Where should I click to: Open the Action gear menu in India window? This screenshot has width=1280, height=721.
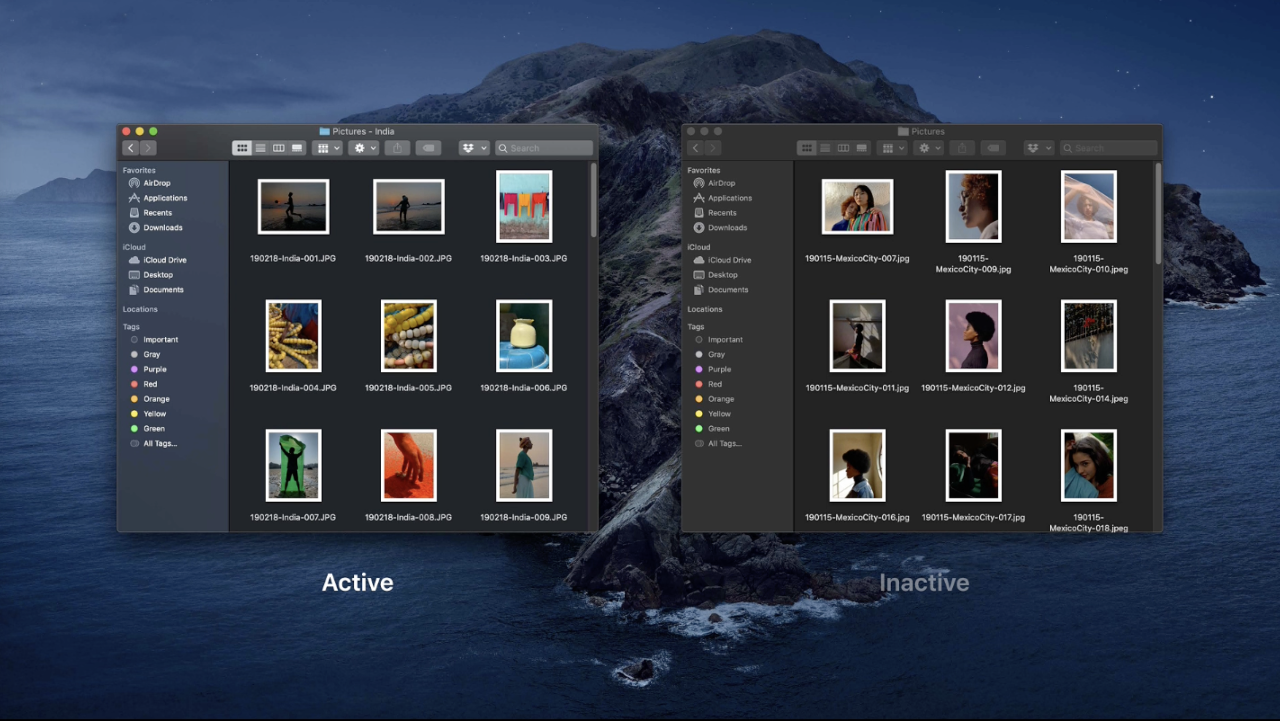(364, 148)
